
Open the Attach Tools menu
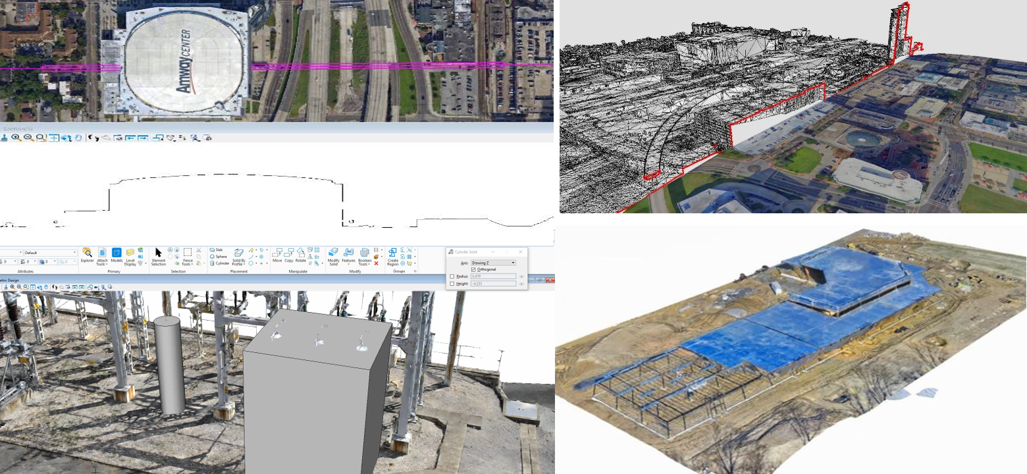pos(102,256)
